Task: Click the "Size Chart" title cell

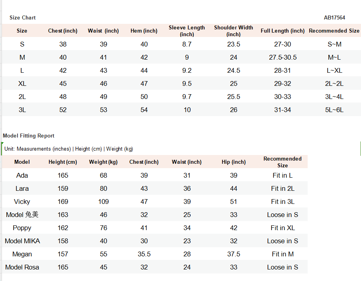Action: pyautogui.click(x=23, y=17)
